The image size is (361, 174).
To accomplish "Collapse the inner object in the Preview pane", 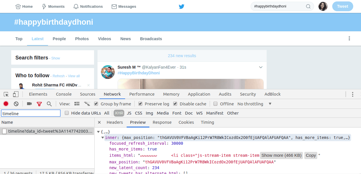I will pos(103,137).
